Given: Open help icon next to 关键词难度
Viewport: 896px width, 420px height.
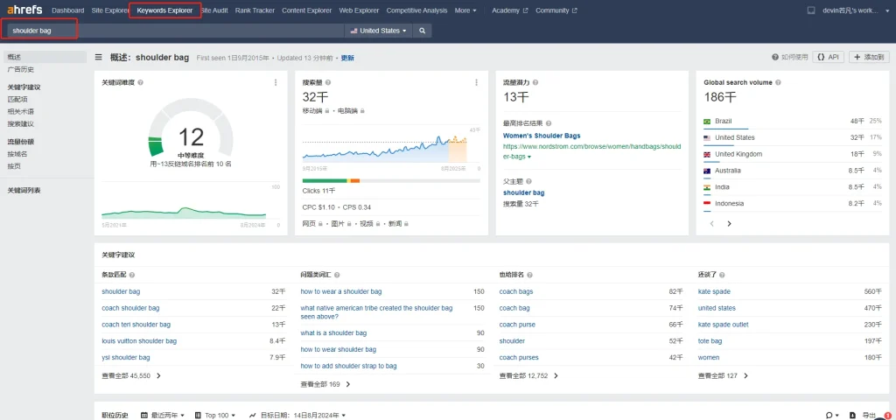Looking at the screenshot, I should (x=141, y=82).
